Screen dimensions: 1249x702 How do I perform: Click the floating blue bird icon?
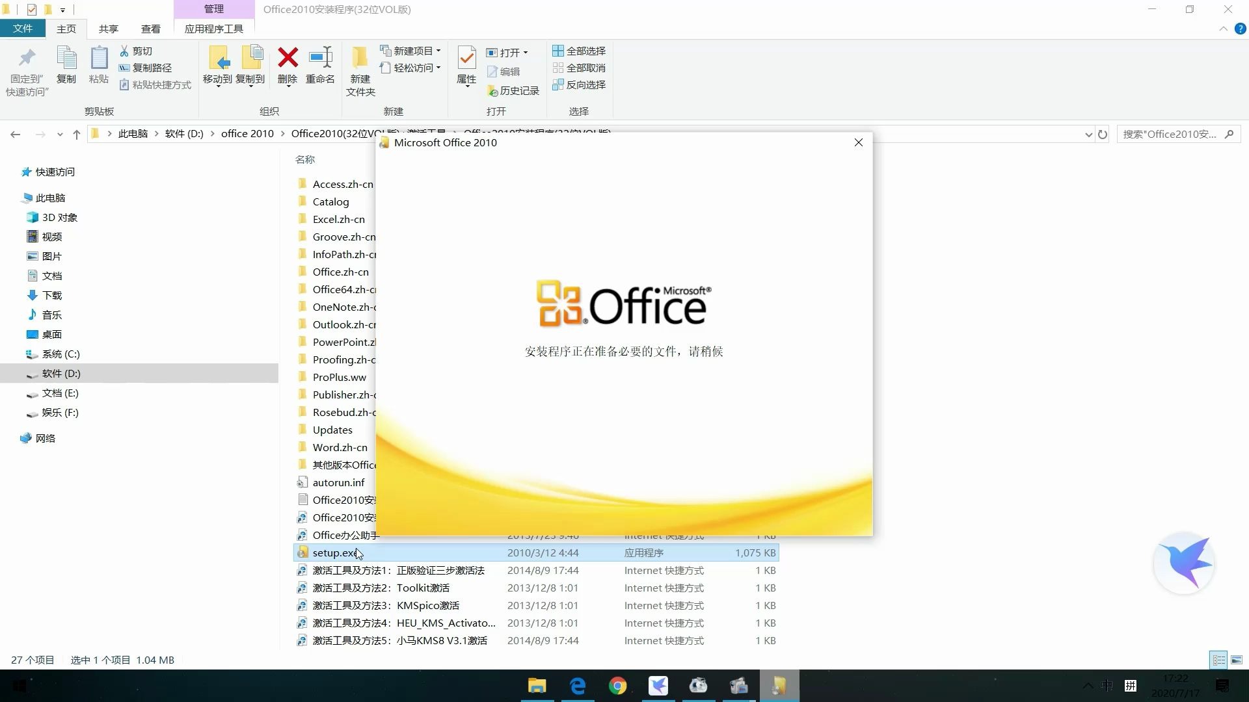1184,563
